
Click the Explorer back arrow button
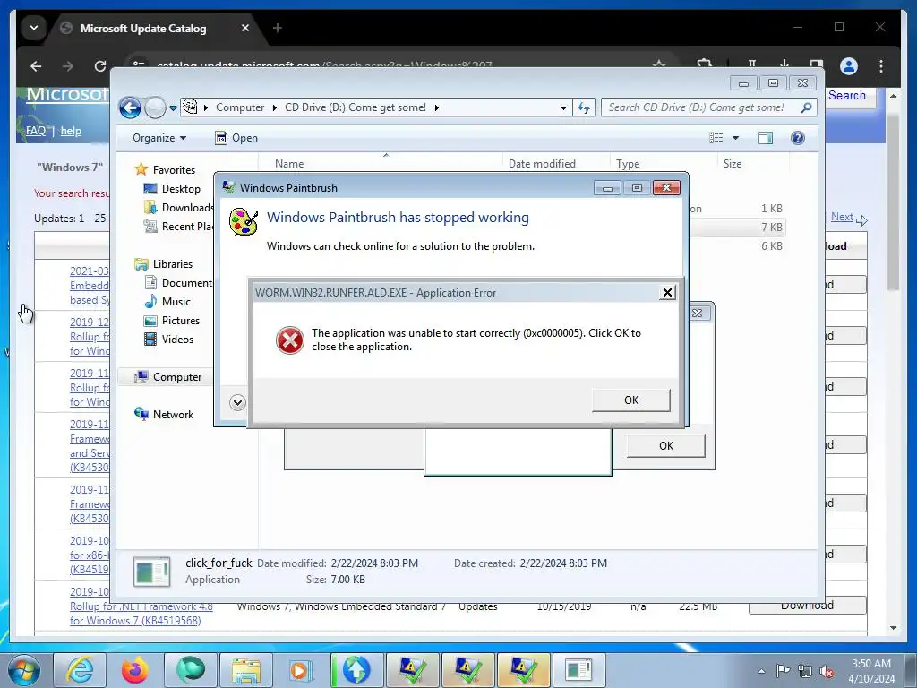click(130, 107)
